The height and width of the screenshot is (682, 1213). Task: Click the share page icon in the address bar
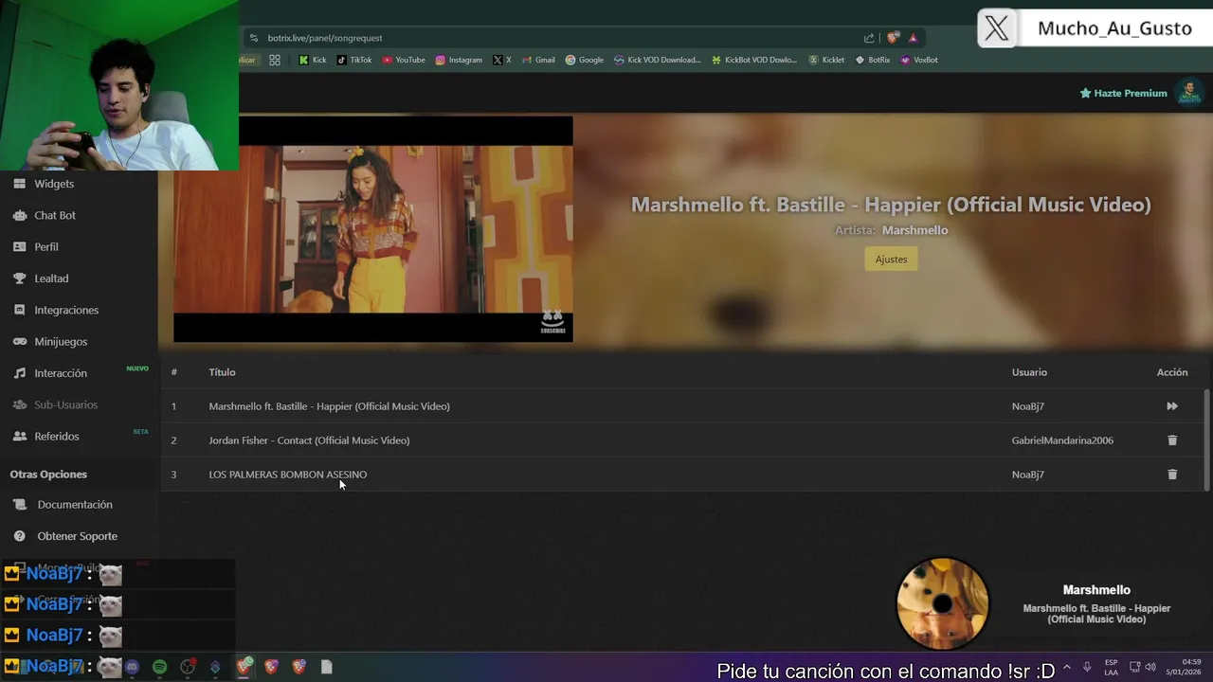869,38
